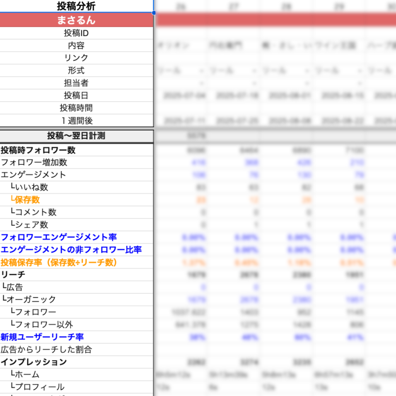Open the 形式 dropdown in column 27
This screenshot has height=396, width=396.
click(x=254, y=71)
